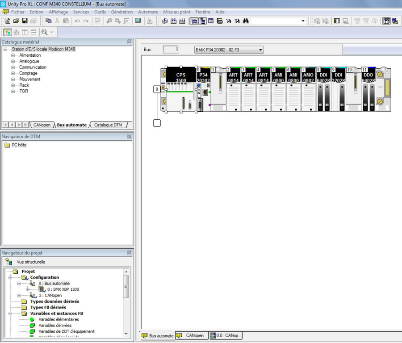Select Variables élémentaires in project tree
Image resolution: width=402 pixels, height=343 pixels.
point(59,319)
